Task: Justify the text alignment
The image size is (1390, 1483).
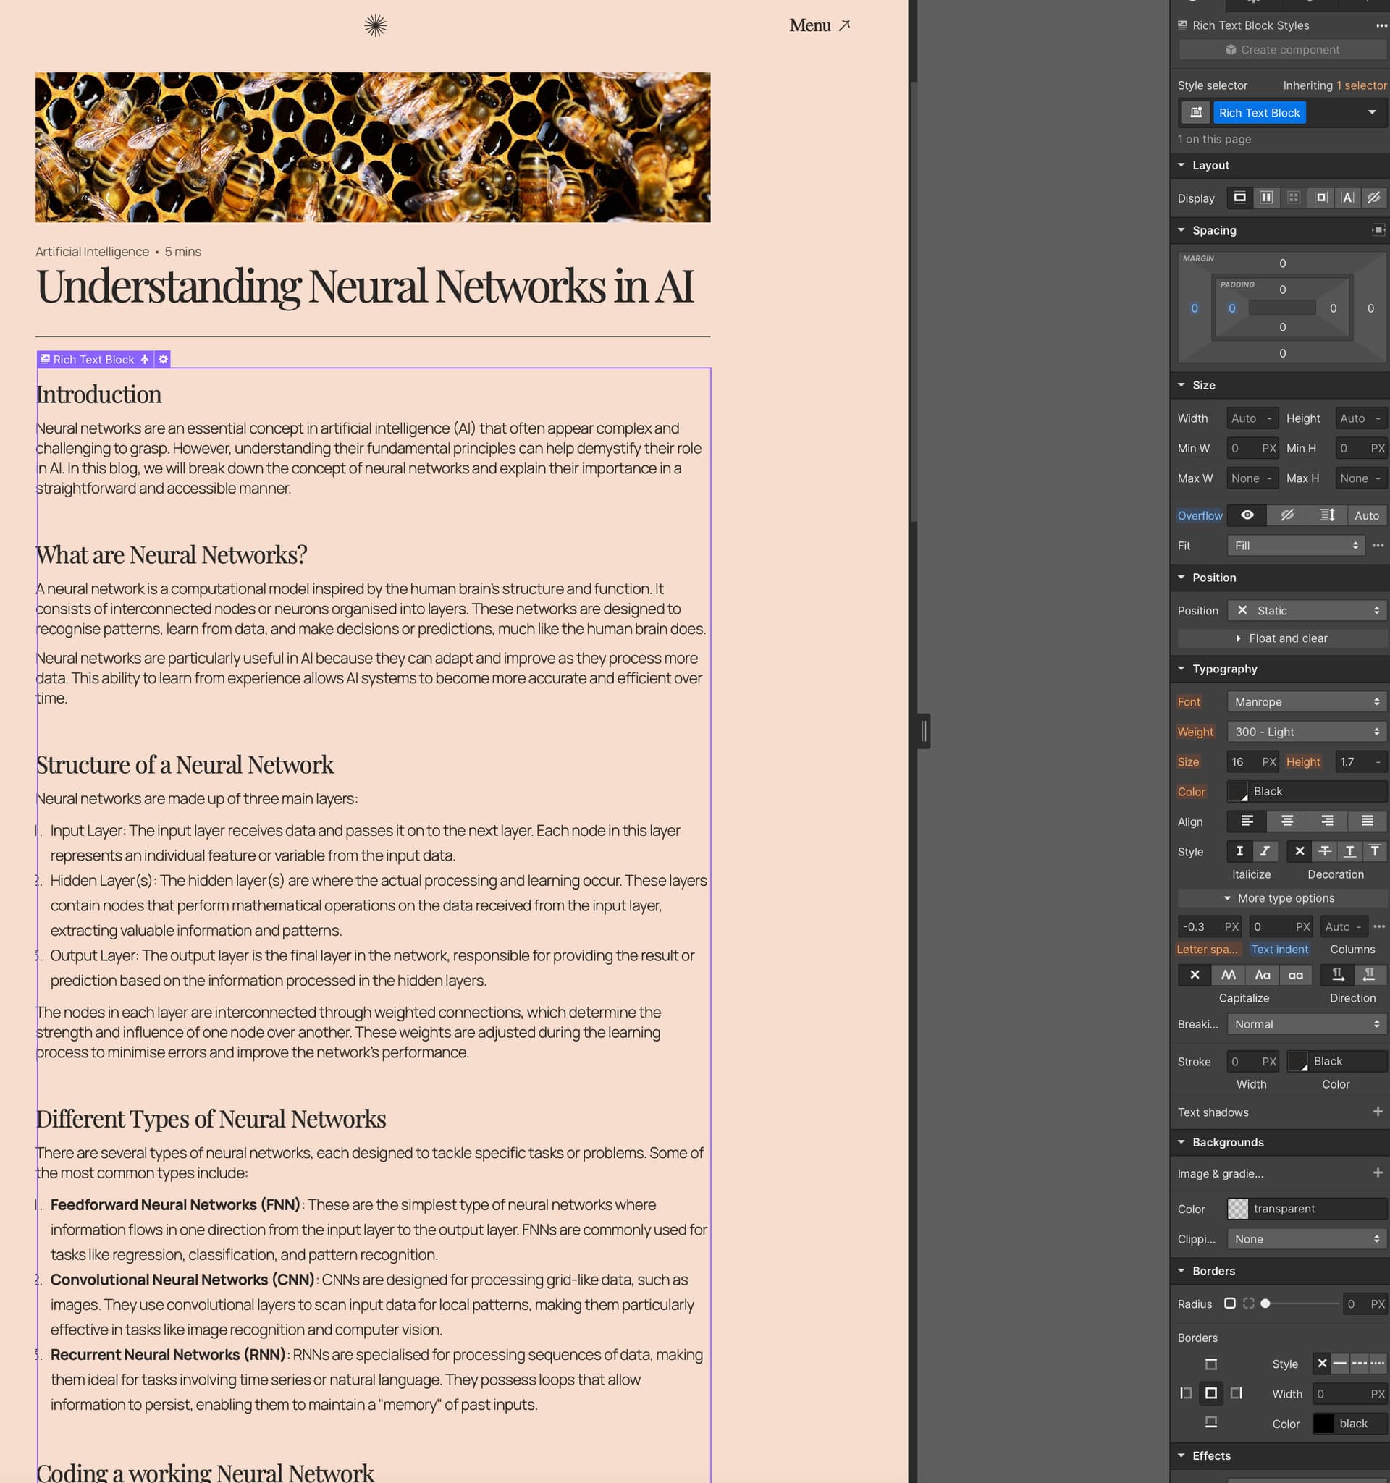Action: [1367, 821]
